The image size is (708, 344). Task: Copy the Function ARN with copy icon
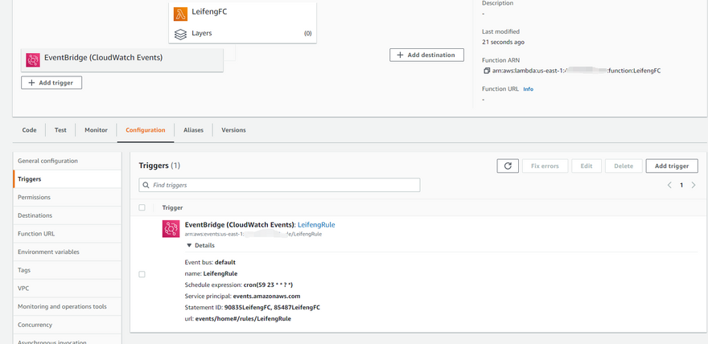[x=486, y=71]
